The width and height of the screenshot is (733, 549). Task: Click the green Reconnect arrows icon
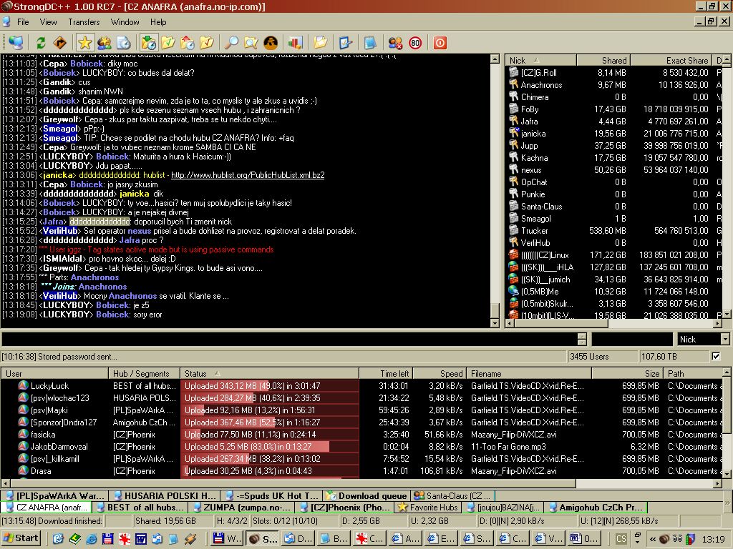coord(41,43)
